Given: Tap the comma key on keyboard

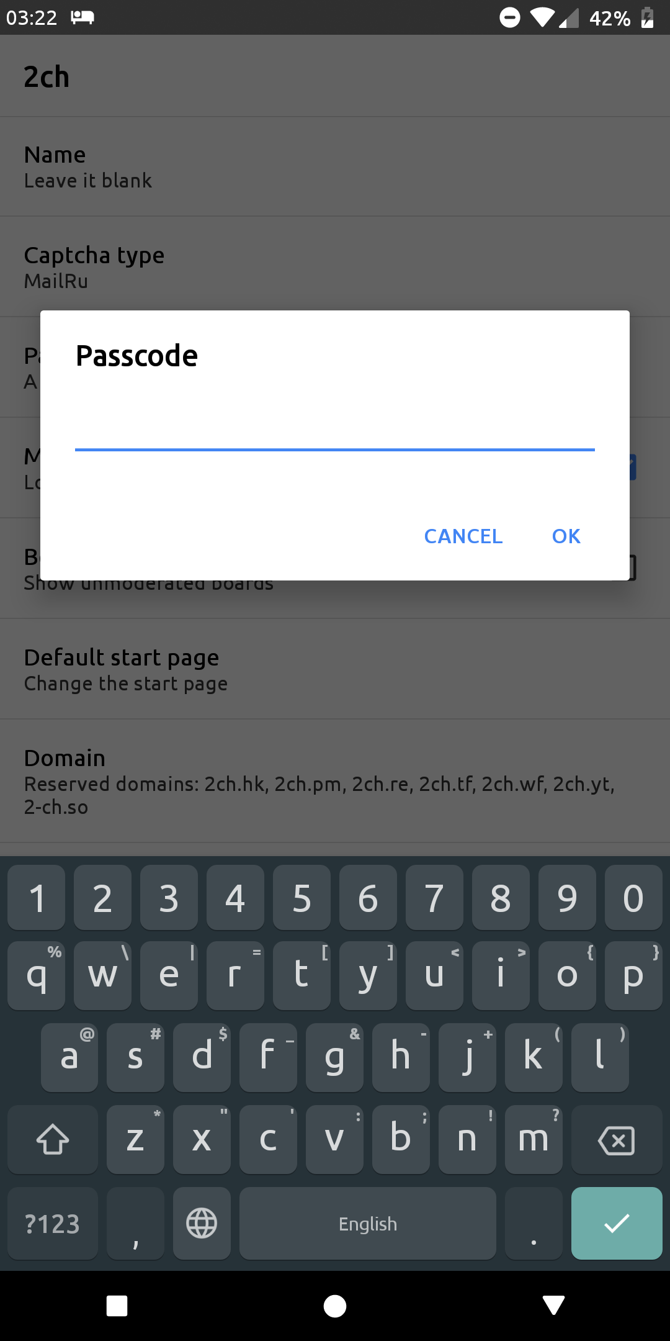Looking at the screenshot, I should click(x=135, y=1224).
